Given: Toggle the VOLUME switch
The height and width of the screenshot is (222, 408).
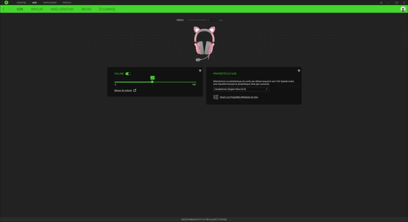Looking at the screenshot, I should 128,74.
